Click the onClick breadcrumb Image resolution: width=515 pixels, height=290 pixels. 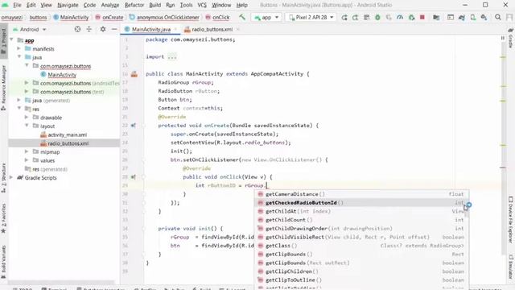point(217,17)
